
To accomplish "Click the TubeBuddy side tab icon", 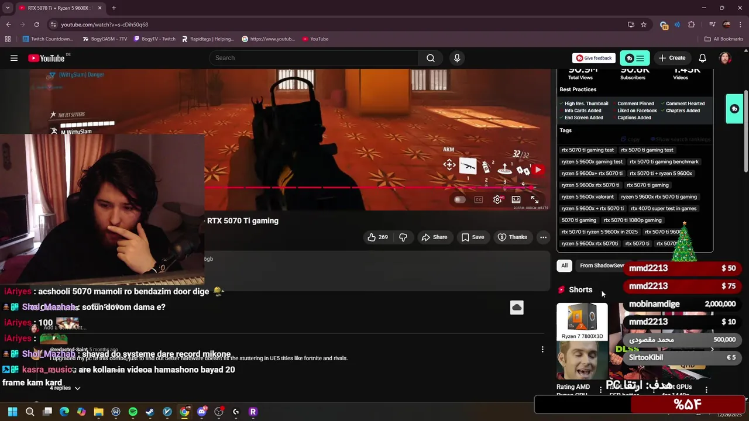I will [734, 109].
